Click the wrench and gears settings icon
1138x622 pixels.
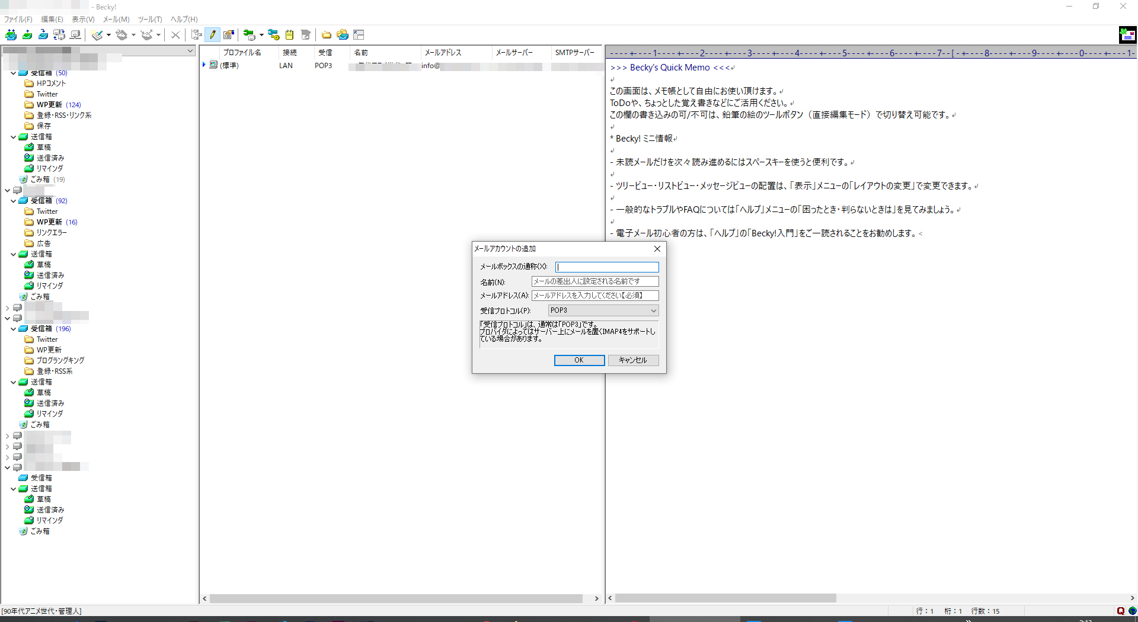273,35
